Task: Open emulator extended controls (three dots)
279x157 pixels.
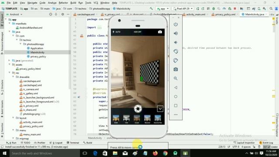Action: point(176,115)
